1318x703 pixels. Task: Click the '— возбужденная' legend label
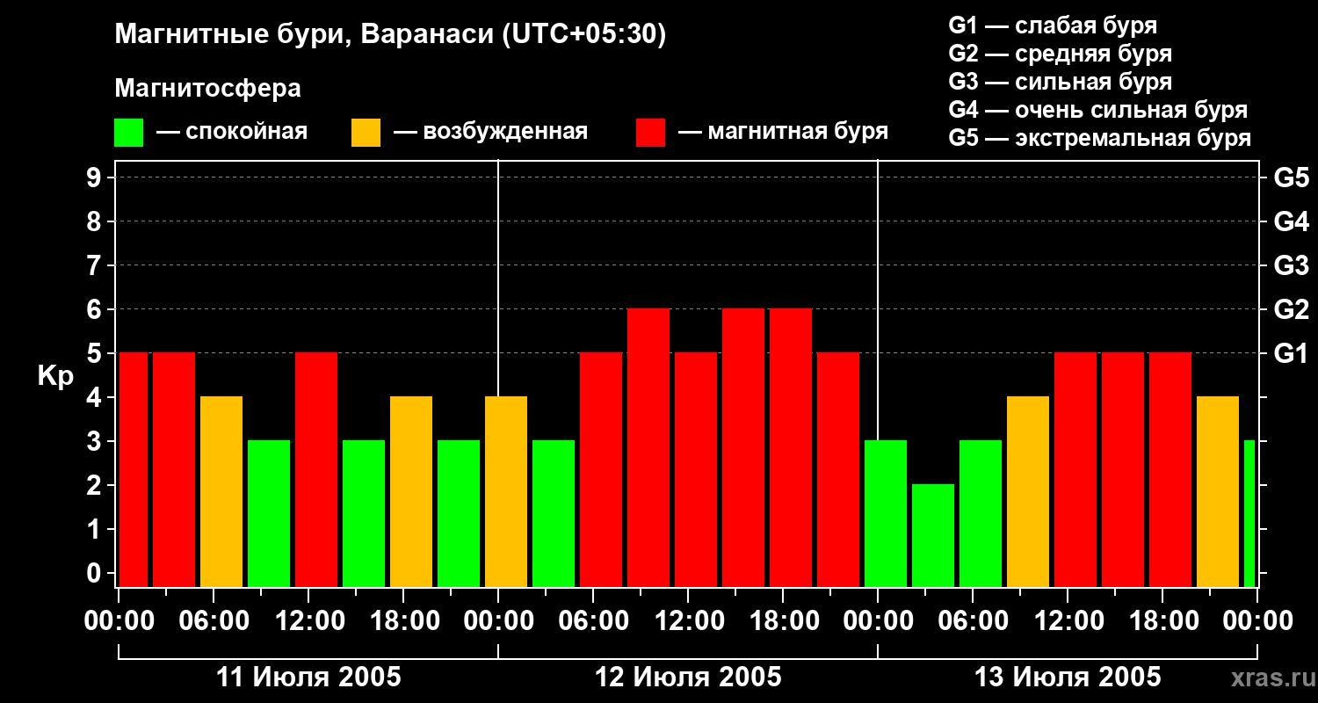[x=490, y=132]
